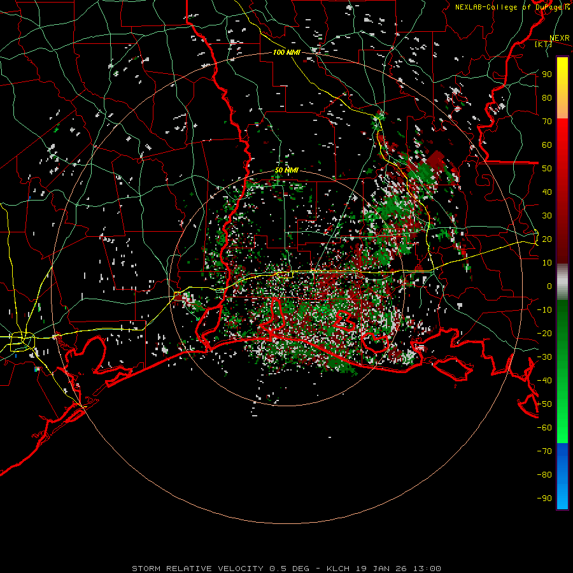Screen dimensions: 573x573
Task: Select the -40 value on velocity scale
Action: pyautogui.click(x=544, y=381)
